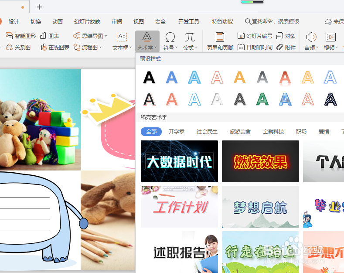Select the pink outline preset A, first row
Screen dimensions: 344x273
pyautogui.click(x=217, y=78)
